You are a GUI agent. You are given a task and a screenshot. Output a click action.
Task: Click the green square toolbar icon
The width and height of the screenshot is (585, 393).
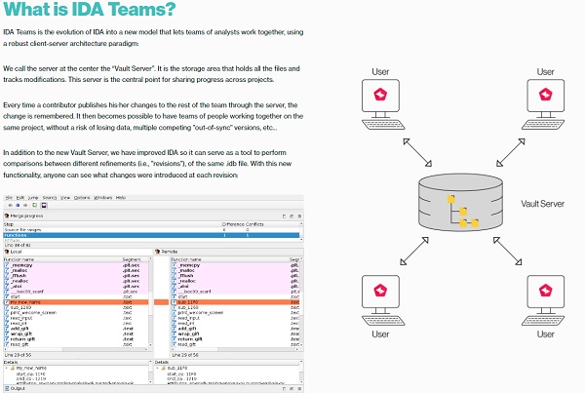coord(35,205)
